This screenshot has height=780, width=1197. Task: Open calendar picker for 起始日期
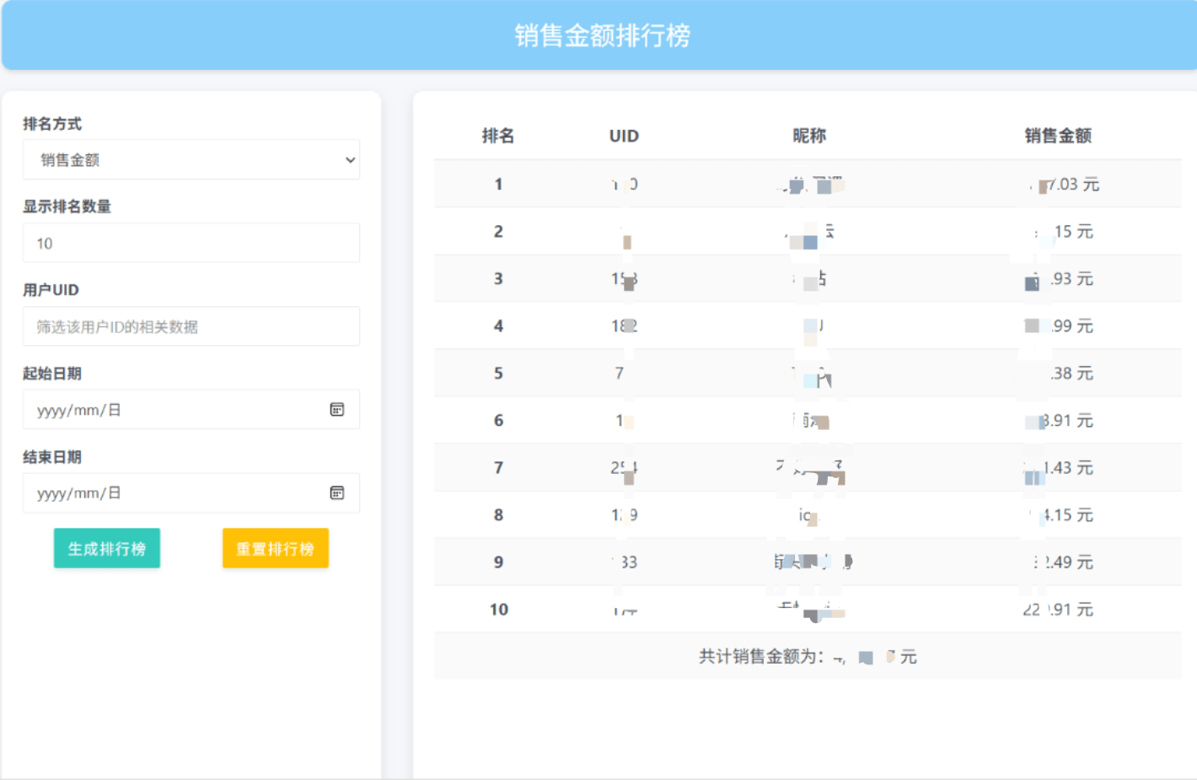[x=336, y=410]
